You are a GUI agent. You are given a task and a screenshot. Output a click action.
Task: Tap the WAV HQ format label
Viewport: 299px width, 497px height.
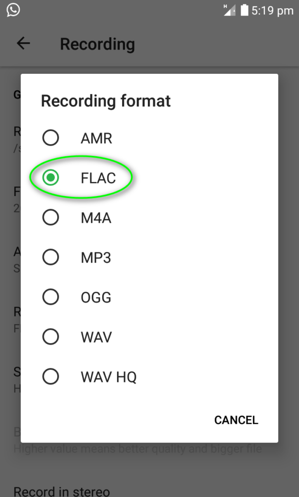(x=108, y=376)
